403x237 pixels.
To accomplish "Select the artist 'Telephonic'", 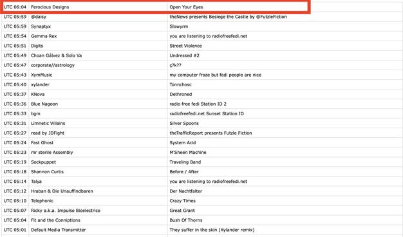I will pos(42,201).
